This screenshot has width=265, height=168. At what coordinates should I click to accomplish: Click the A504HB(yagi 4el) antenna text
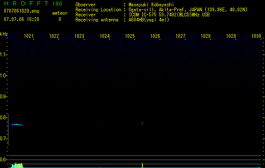149,20
